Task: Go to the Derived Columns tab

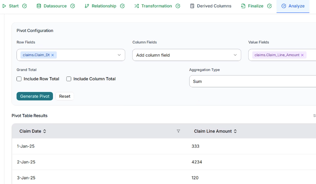Action: [214, 6]
